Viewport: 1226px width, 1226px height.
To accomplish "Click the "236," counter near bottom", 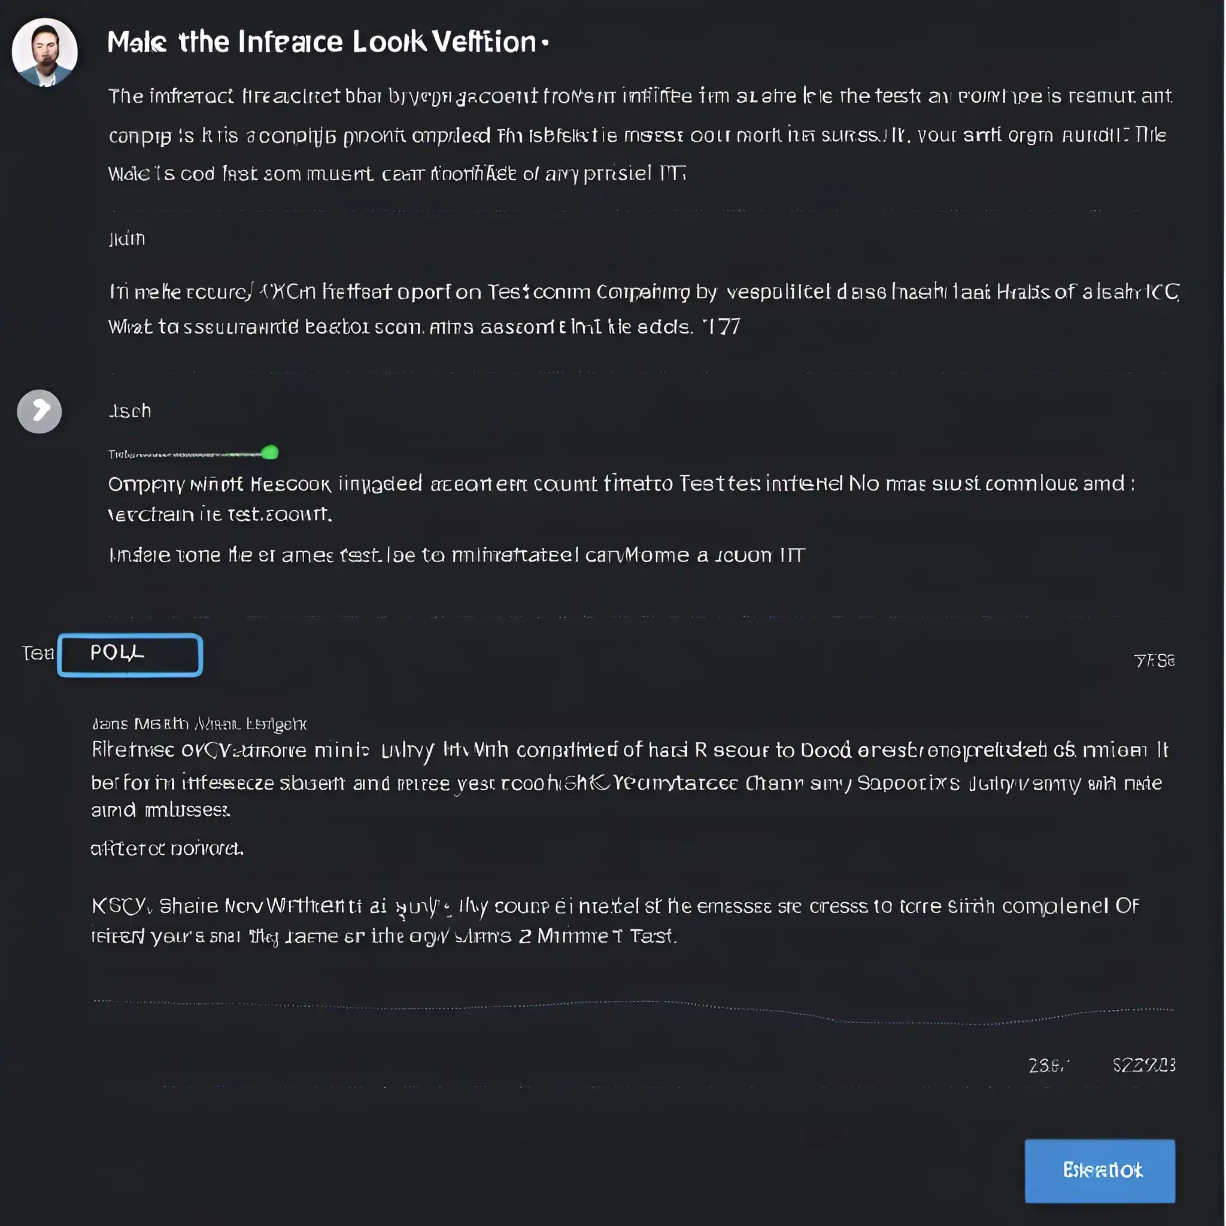I will pos(1048,1066).
